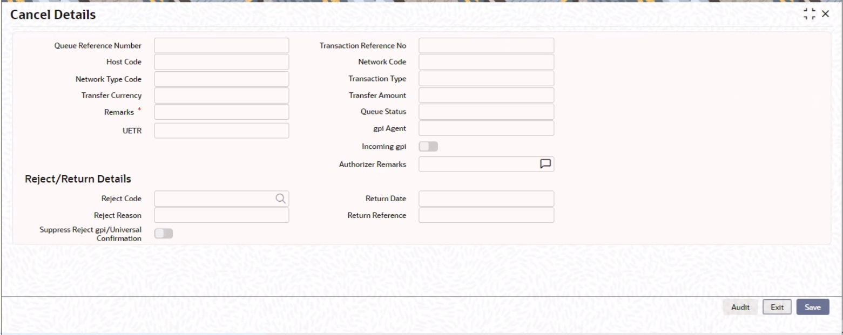843x335 pixels.
Task: Save the cancel details
Action: point(813,307)
